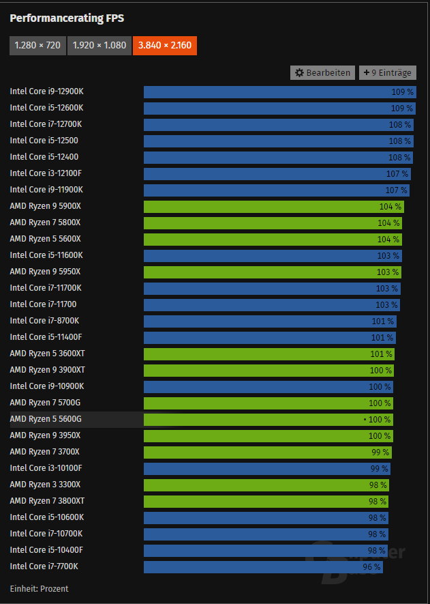Expand with the + 9 Einträge button

coord(387,72)
